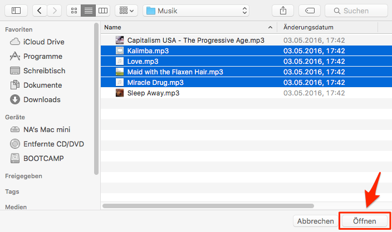Click the edit tags toolbar icon

pyautogui.click(x=310, y=11)
